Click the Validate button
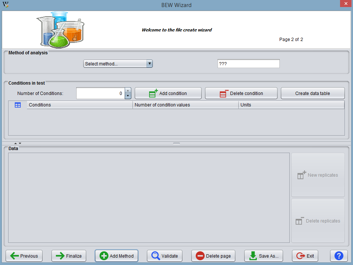Screen dimensions: 353x265 (165, 256)
